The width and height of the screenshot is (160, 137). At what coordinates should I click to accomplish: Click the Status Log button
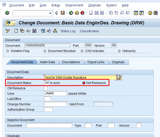click(68, 31)
